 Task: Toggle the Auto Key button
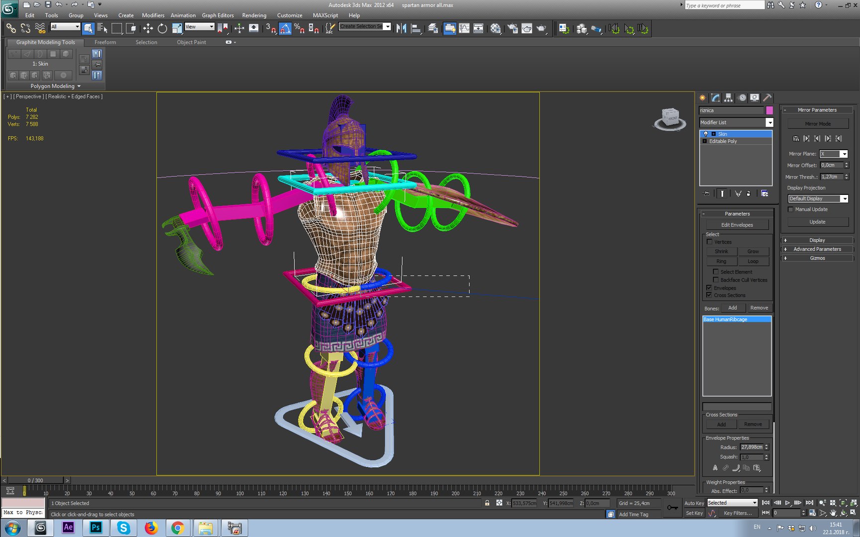click(694, 503)
